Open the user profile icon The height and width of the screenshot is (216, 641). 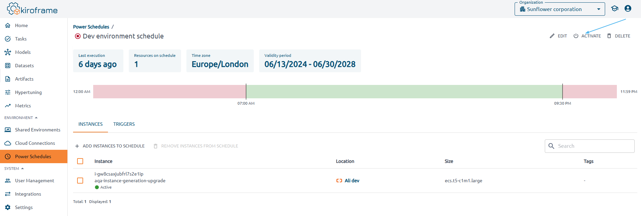pos(628,9)
